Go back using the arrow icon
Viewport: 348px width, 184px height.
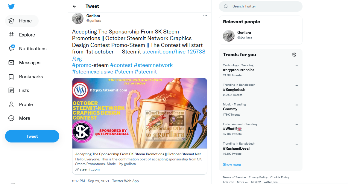(75, 6)
